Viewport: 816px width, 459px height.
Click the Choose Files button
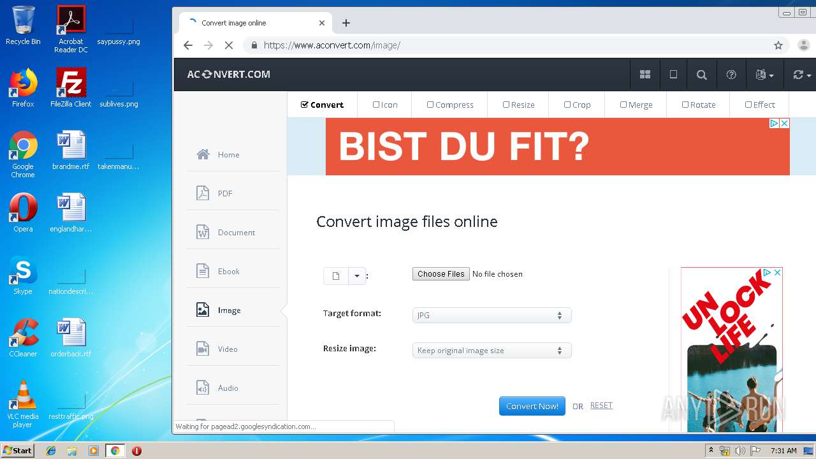coord(441,273)
